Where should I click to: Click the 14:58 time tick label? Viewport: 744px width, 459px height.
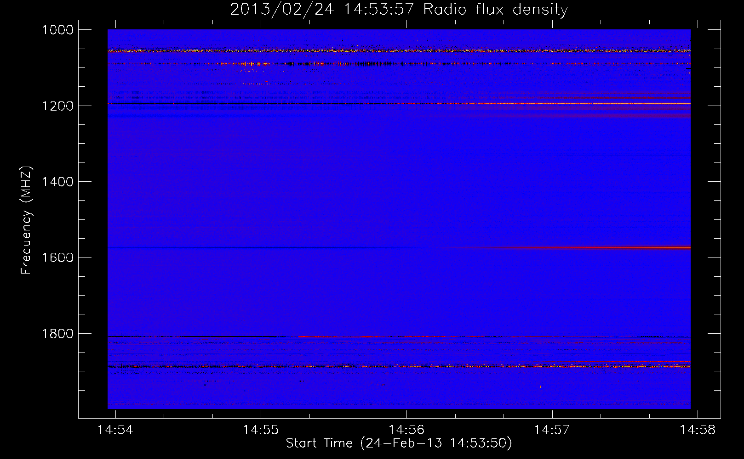[x=698, y=430]
